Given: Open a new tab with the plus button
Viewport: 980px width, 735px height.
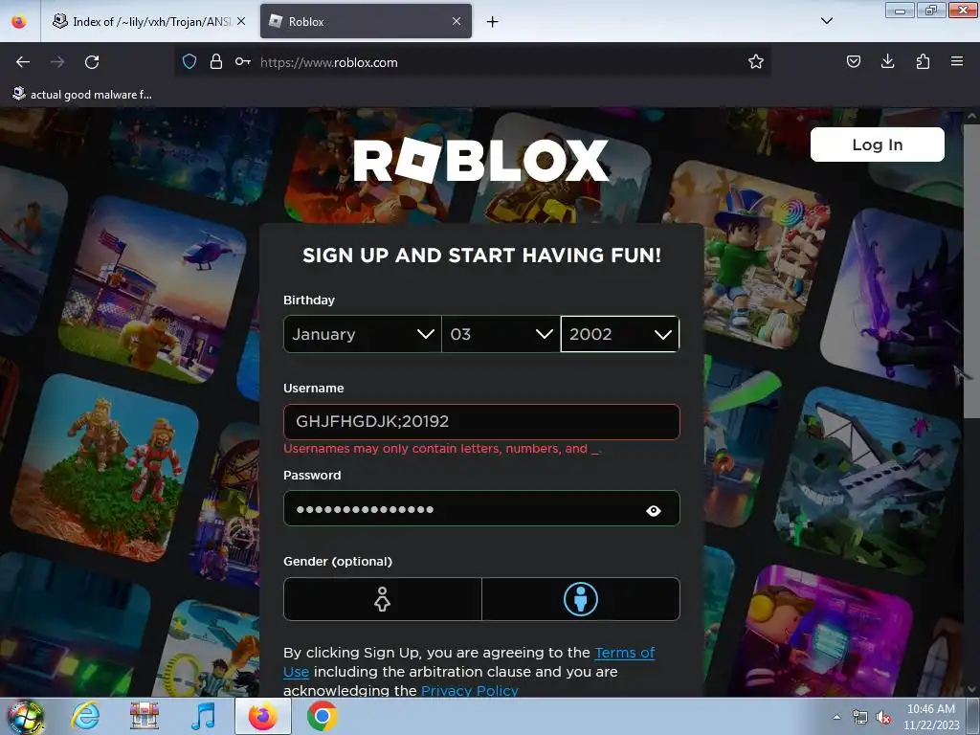Looking at the screenshot, I should (493, 22).
